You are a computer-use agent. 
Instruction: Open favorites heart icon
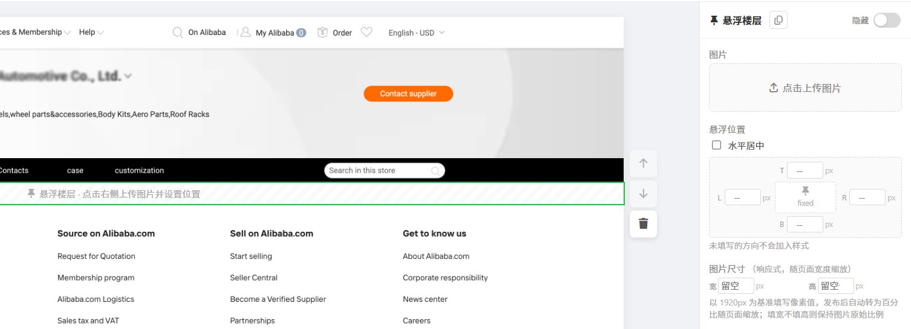pos(367,33)
